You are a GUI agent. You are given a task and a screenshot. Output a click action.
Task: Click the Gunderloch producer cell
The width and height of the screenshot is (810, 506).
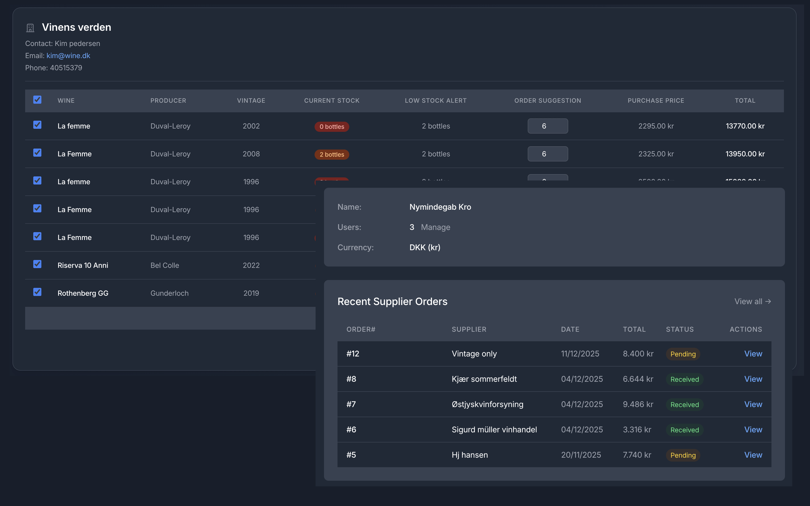169,293
